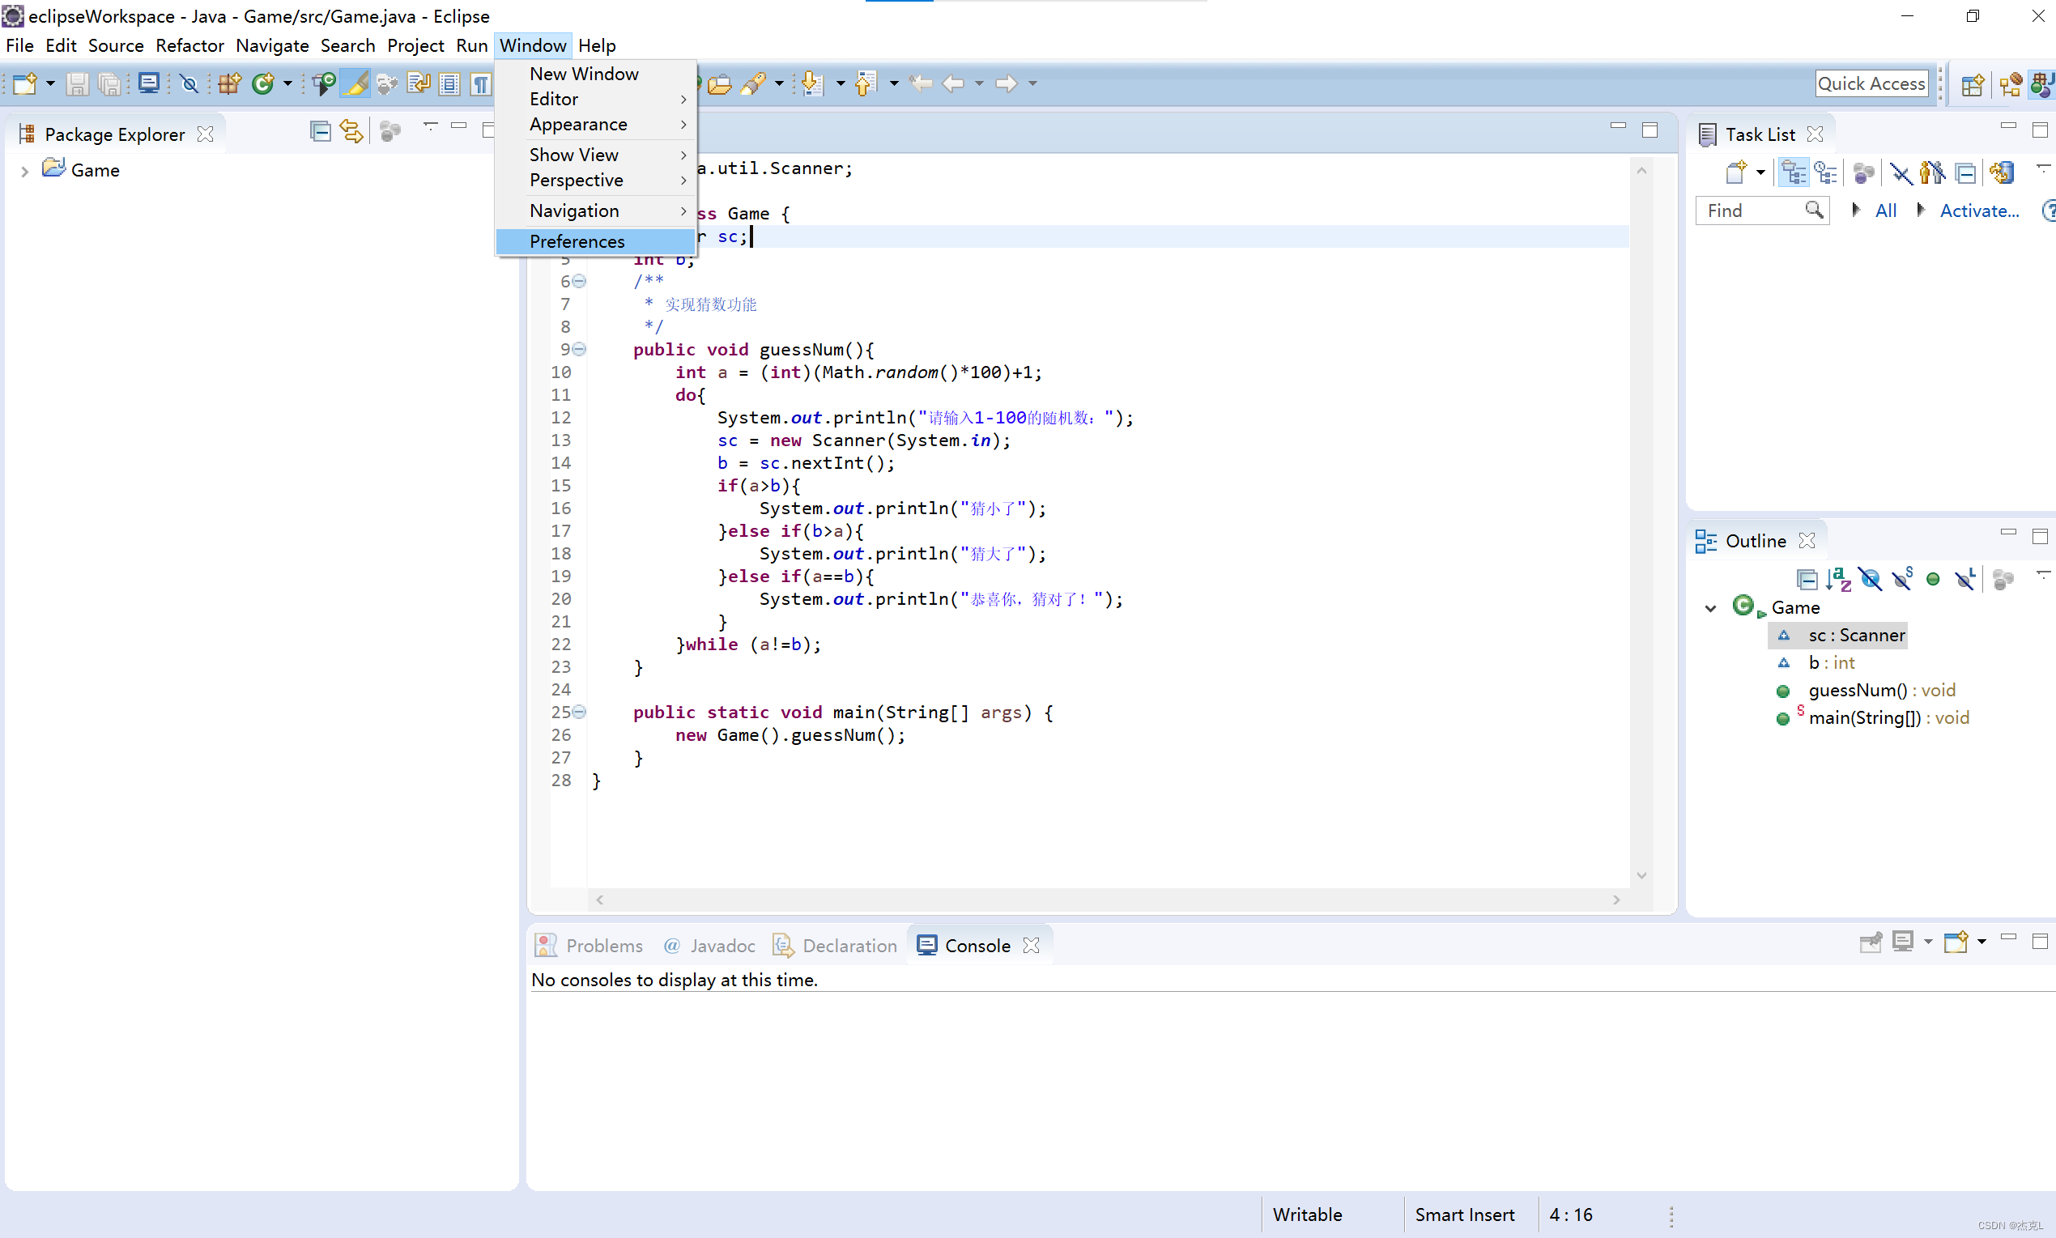
Task: Open the Search icon dropdown arrow
Action: [779, 84]
